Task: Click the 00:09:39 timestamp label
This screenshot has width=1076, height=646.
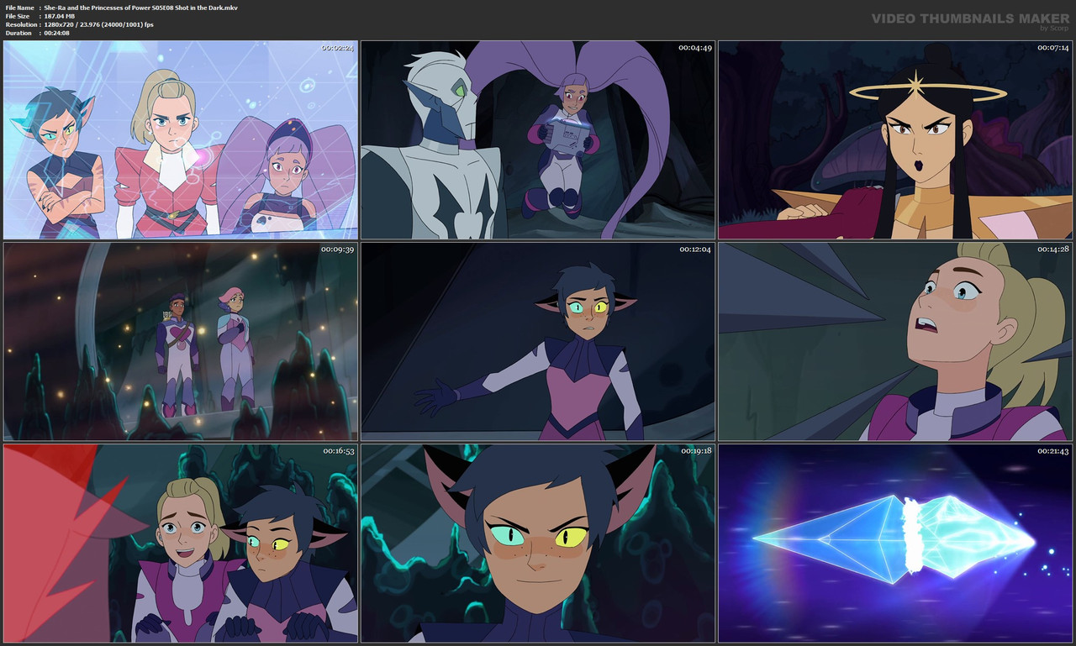Action: pyautogui.click(x=338, y=249)
